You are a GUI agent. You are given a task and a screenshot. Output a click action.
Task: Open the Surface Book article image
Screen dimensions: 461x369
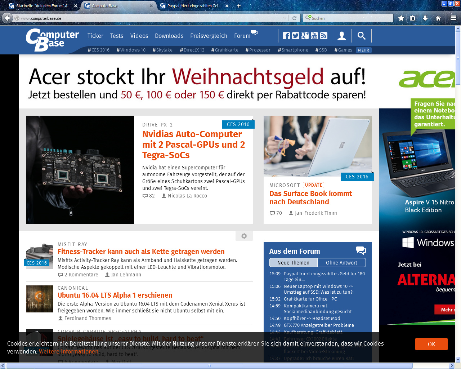tap(318, 146)
